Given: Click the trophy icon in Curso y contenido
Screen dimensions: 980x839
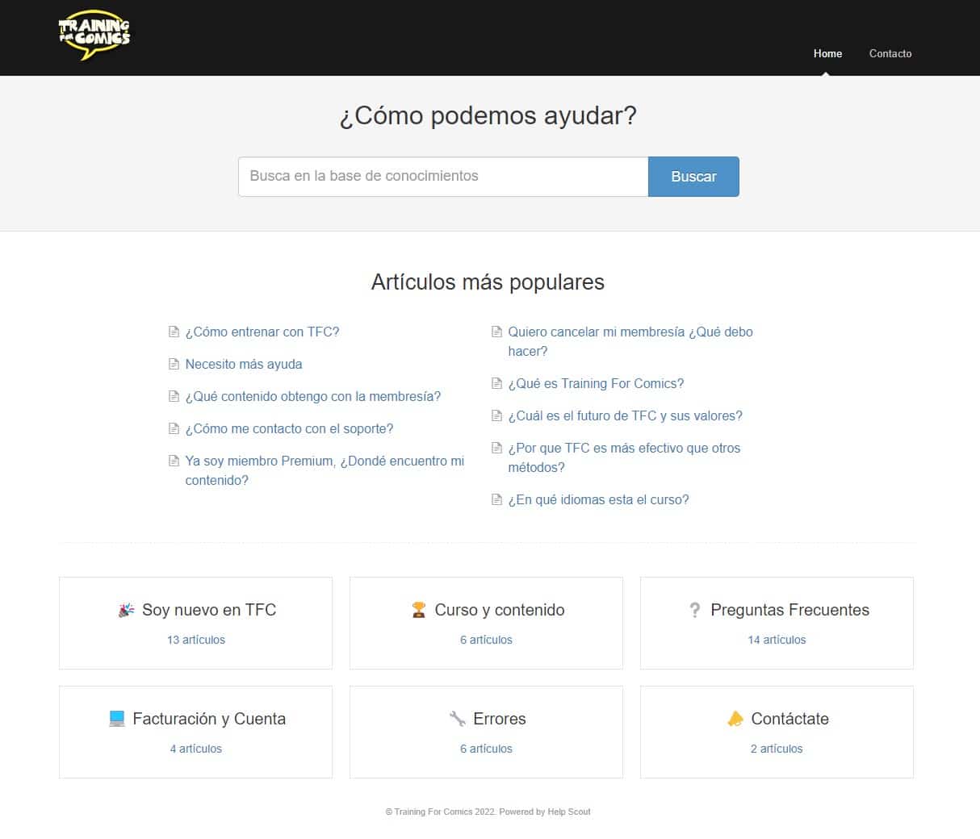Looking at the screenshot, I should pos(418,610).
